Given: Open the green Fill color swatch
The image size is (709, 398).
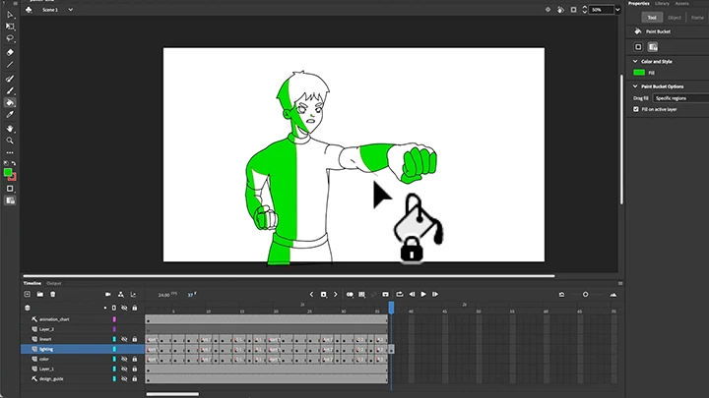Looking at the screenshot, I should click(639, 73).
